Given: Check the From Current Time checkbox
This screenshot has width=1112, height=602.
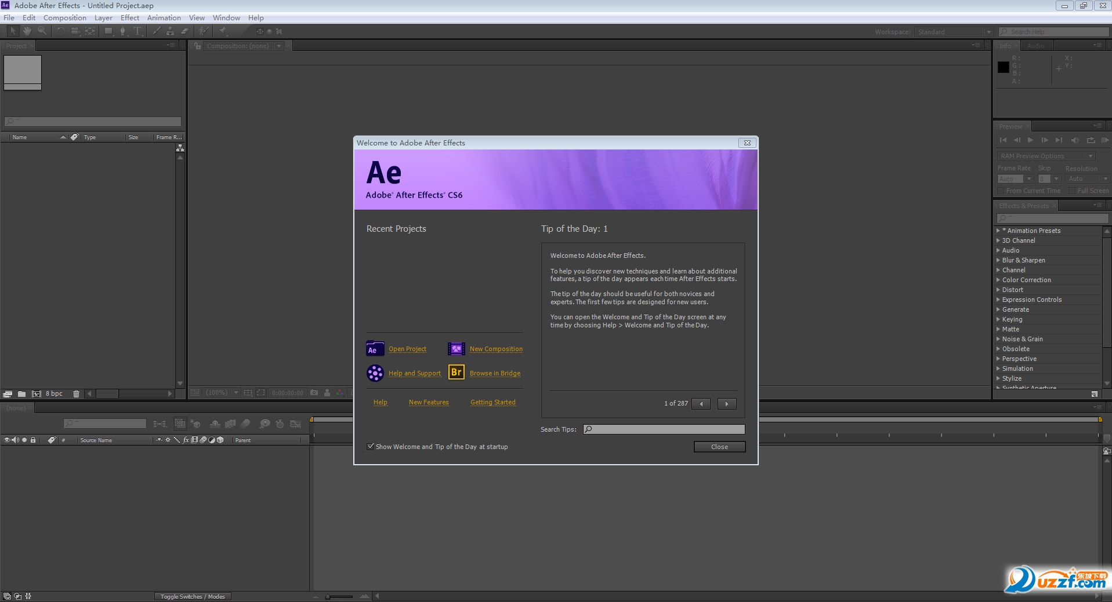Looking at the screenshot, I should (1001, 191).
